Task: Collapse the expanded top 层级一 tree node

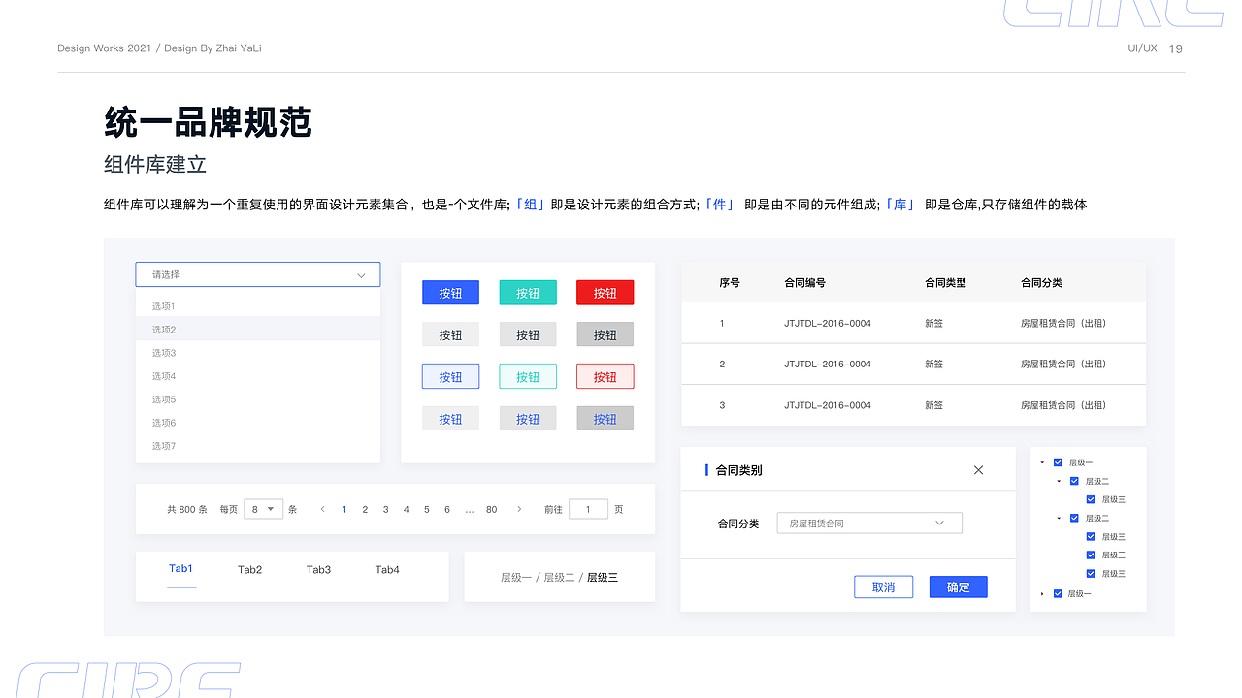Action: point(1042,462)
